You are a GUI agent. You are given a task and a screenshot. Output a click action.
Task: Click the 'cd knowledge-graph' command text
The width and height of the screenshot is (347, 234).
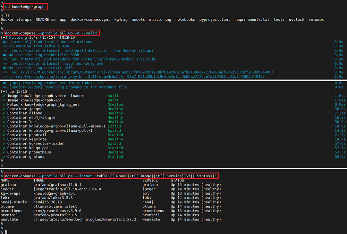(25, 7)
